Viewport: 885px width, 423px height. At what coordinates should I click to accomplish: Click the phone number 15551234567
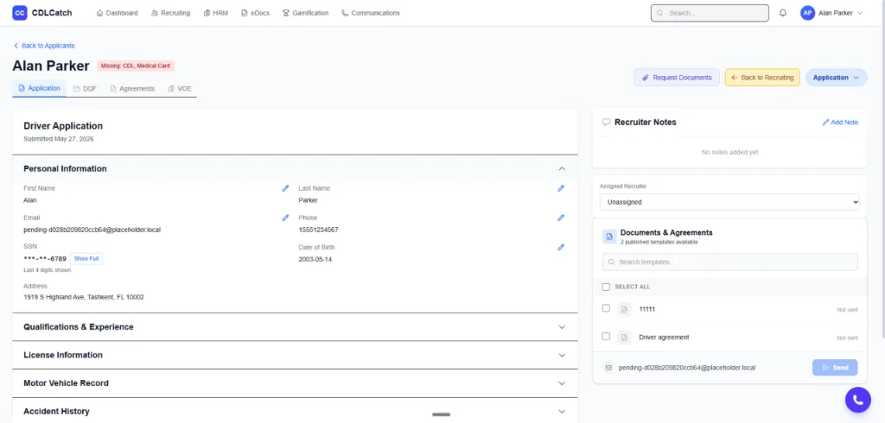click(x=319, y=230)
